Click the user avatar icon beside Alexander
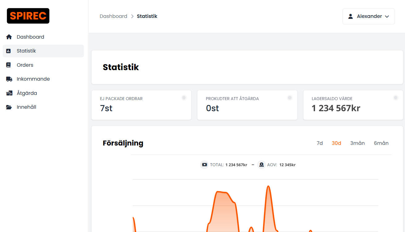The image size is (405, 232). (351, 16)
